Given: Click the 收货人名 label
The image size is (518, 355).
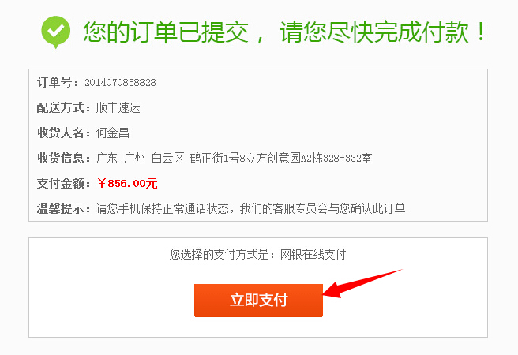Looking at the screenshot, I should (63, 133).
